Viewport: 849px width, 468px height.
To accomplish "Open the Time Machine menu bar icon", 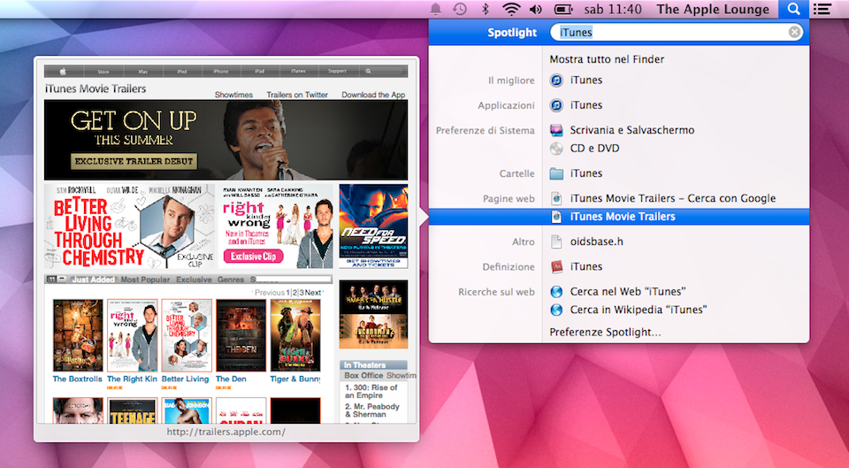I will pyautogui.click(x=460, y=9).
